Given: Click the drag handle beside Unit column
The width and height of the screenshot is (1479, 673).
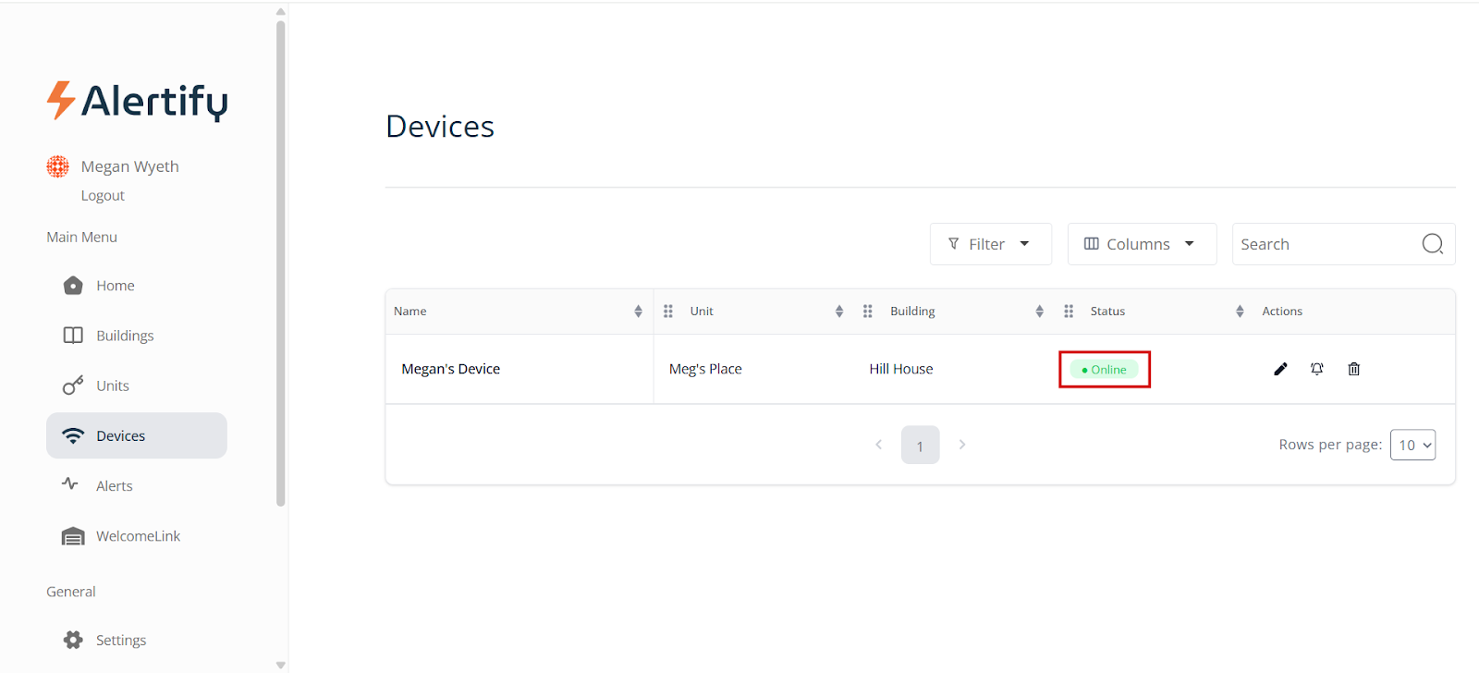Looking at the screenshot, I should coord(668,312).
